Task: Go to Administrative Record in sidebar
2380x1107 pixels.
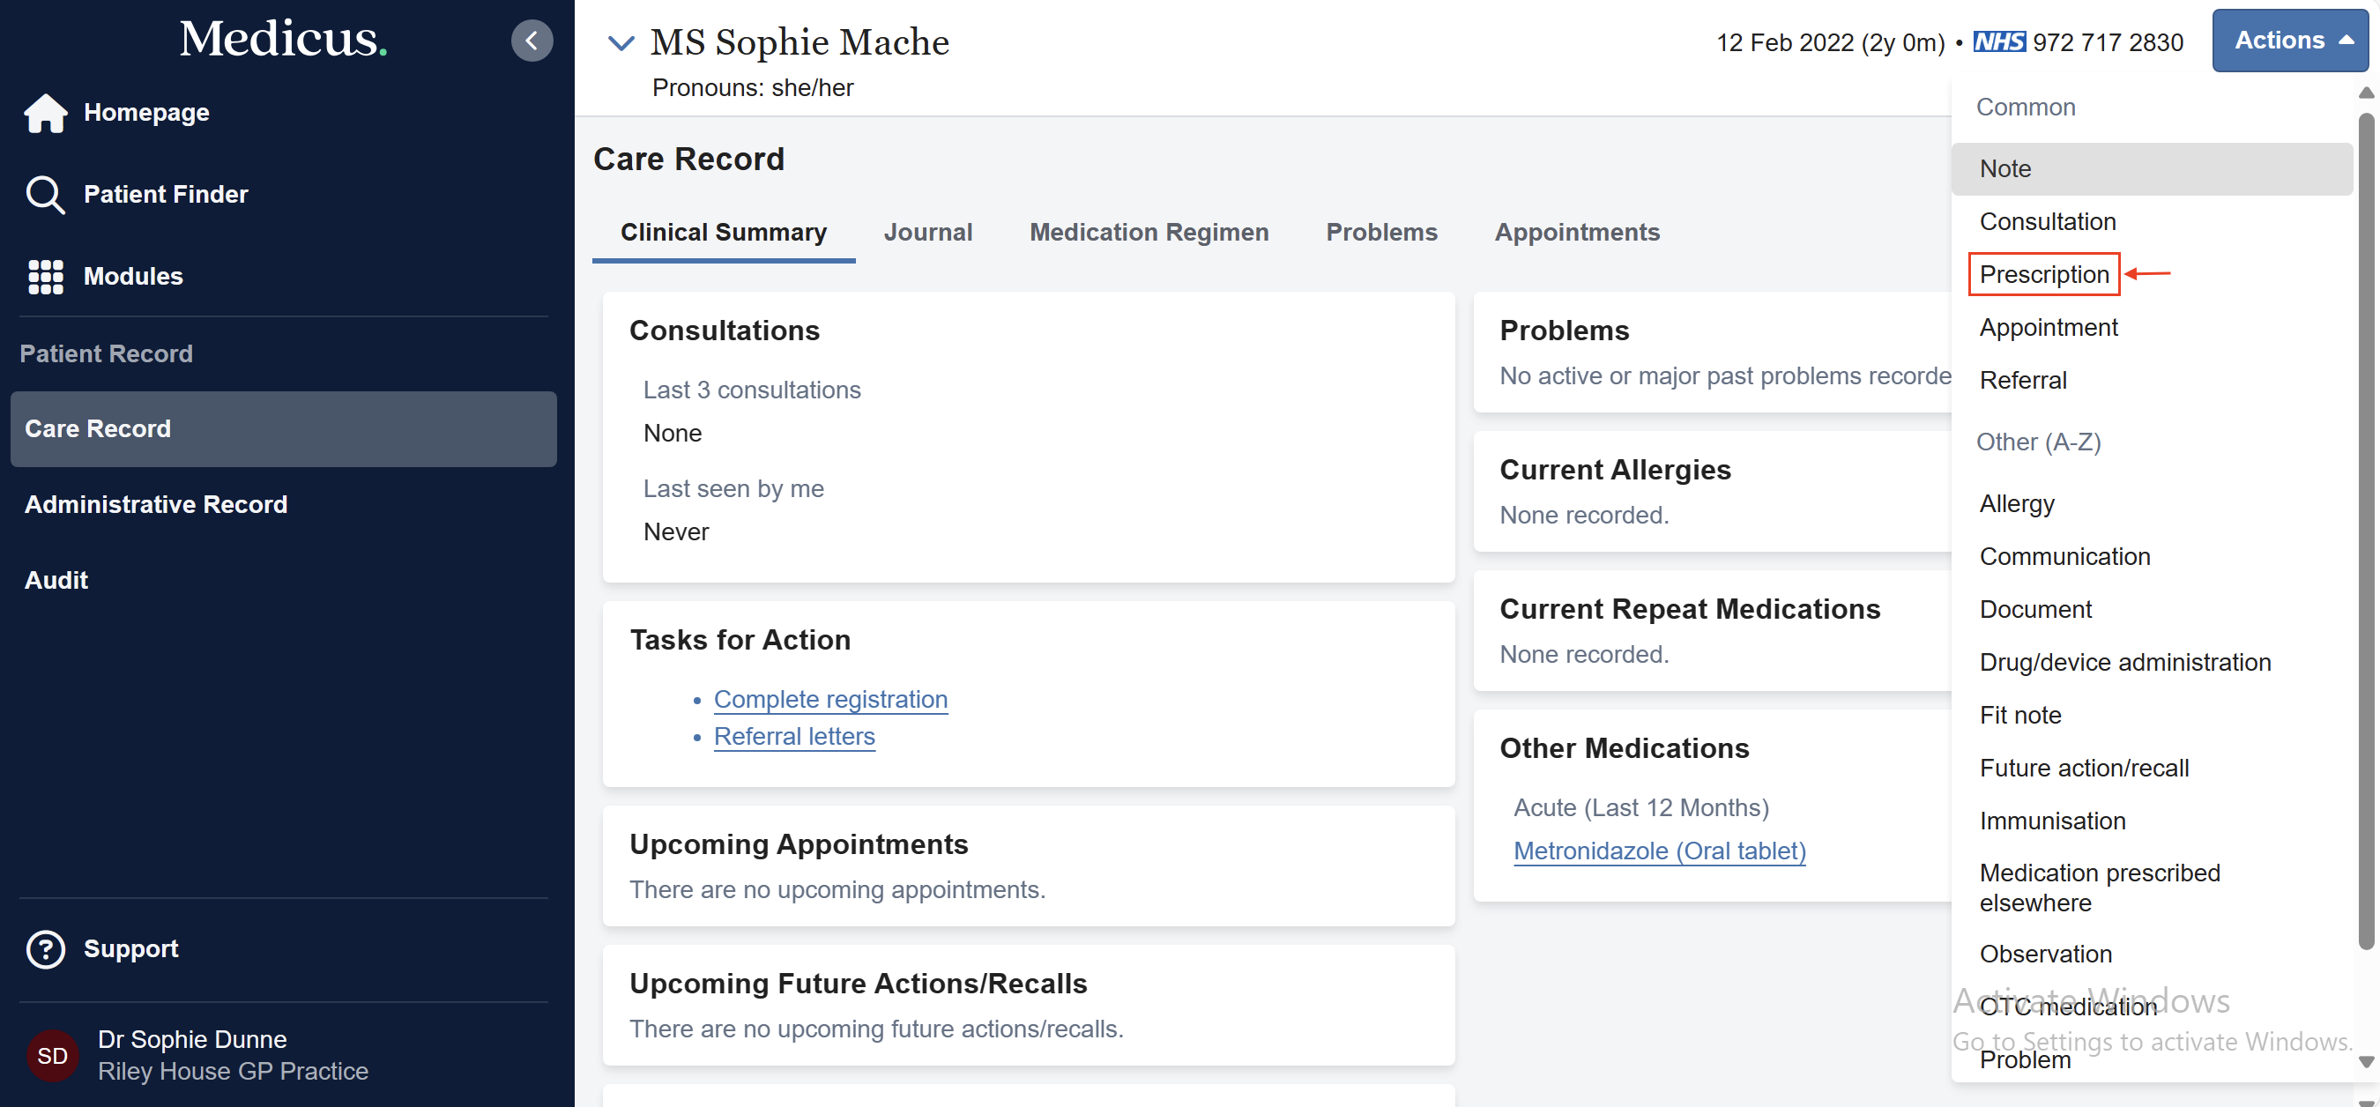Action: [x=155, y=504]
